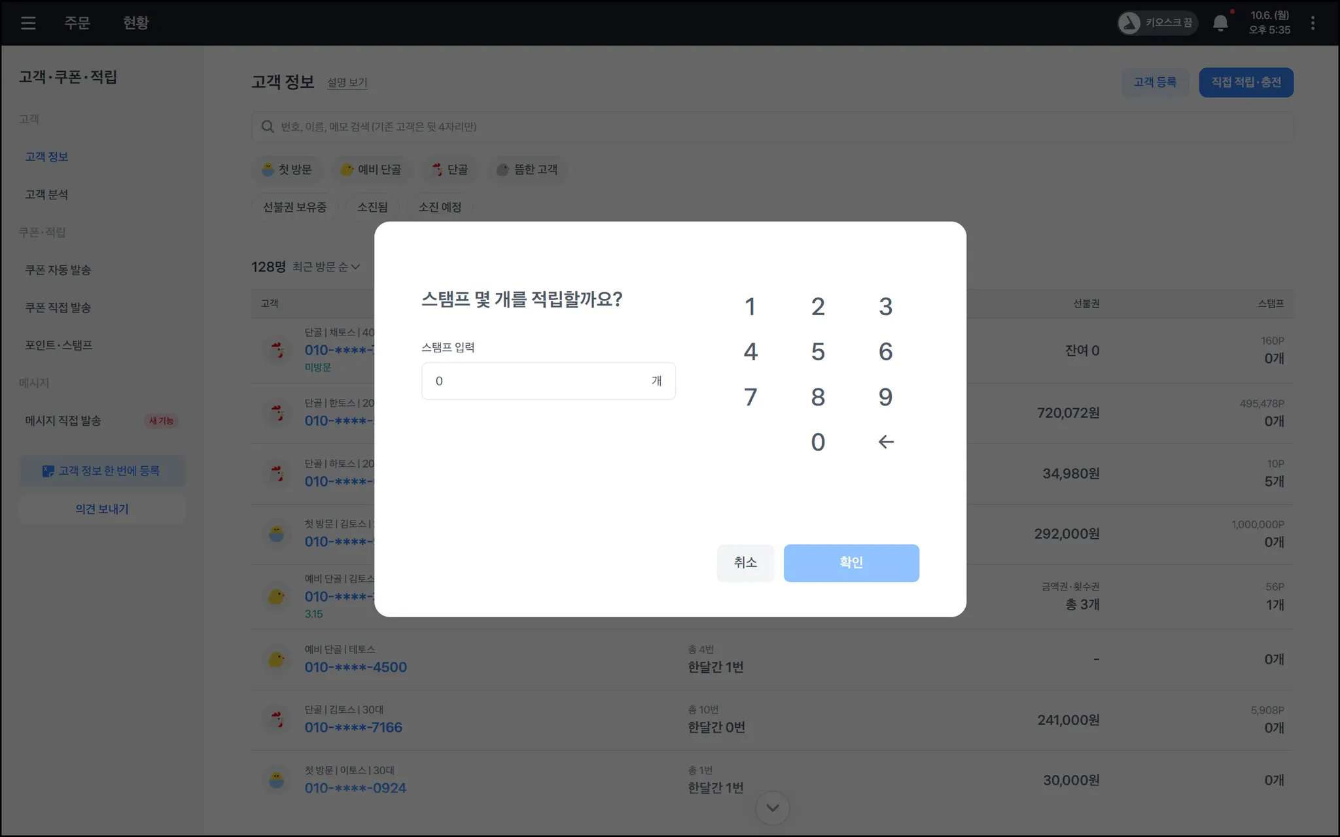Expand the 최근 방문 순 sort dropdown

tap(326, 267)
